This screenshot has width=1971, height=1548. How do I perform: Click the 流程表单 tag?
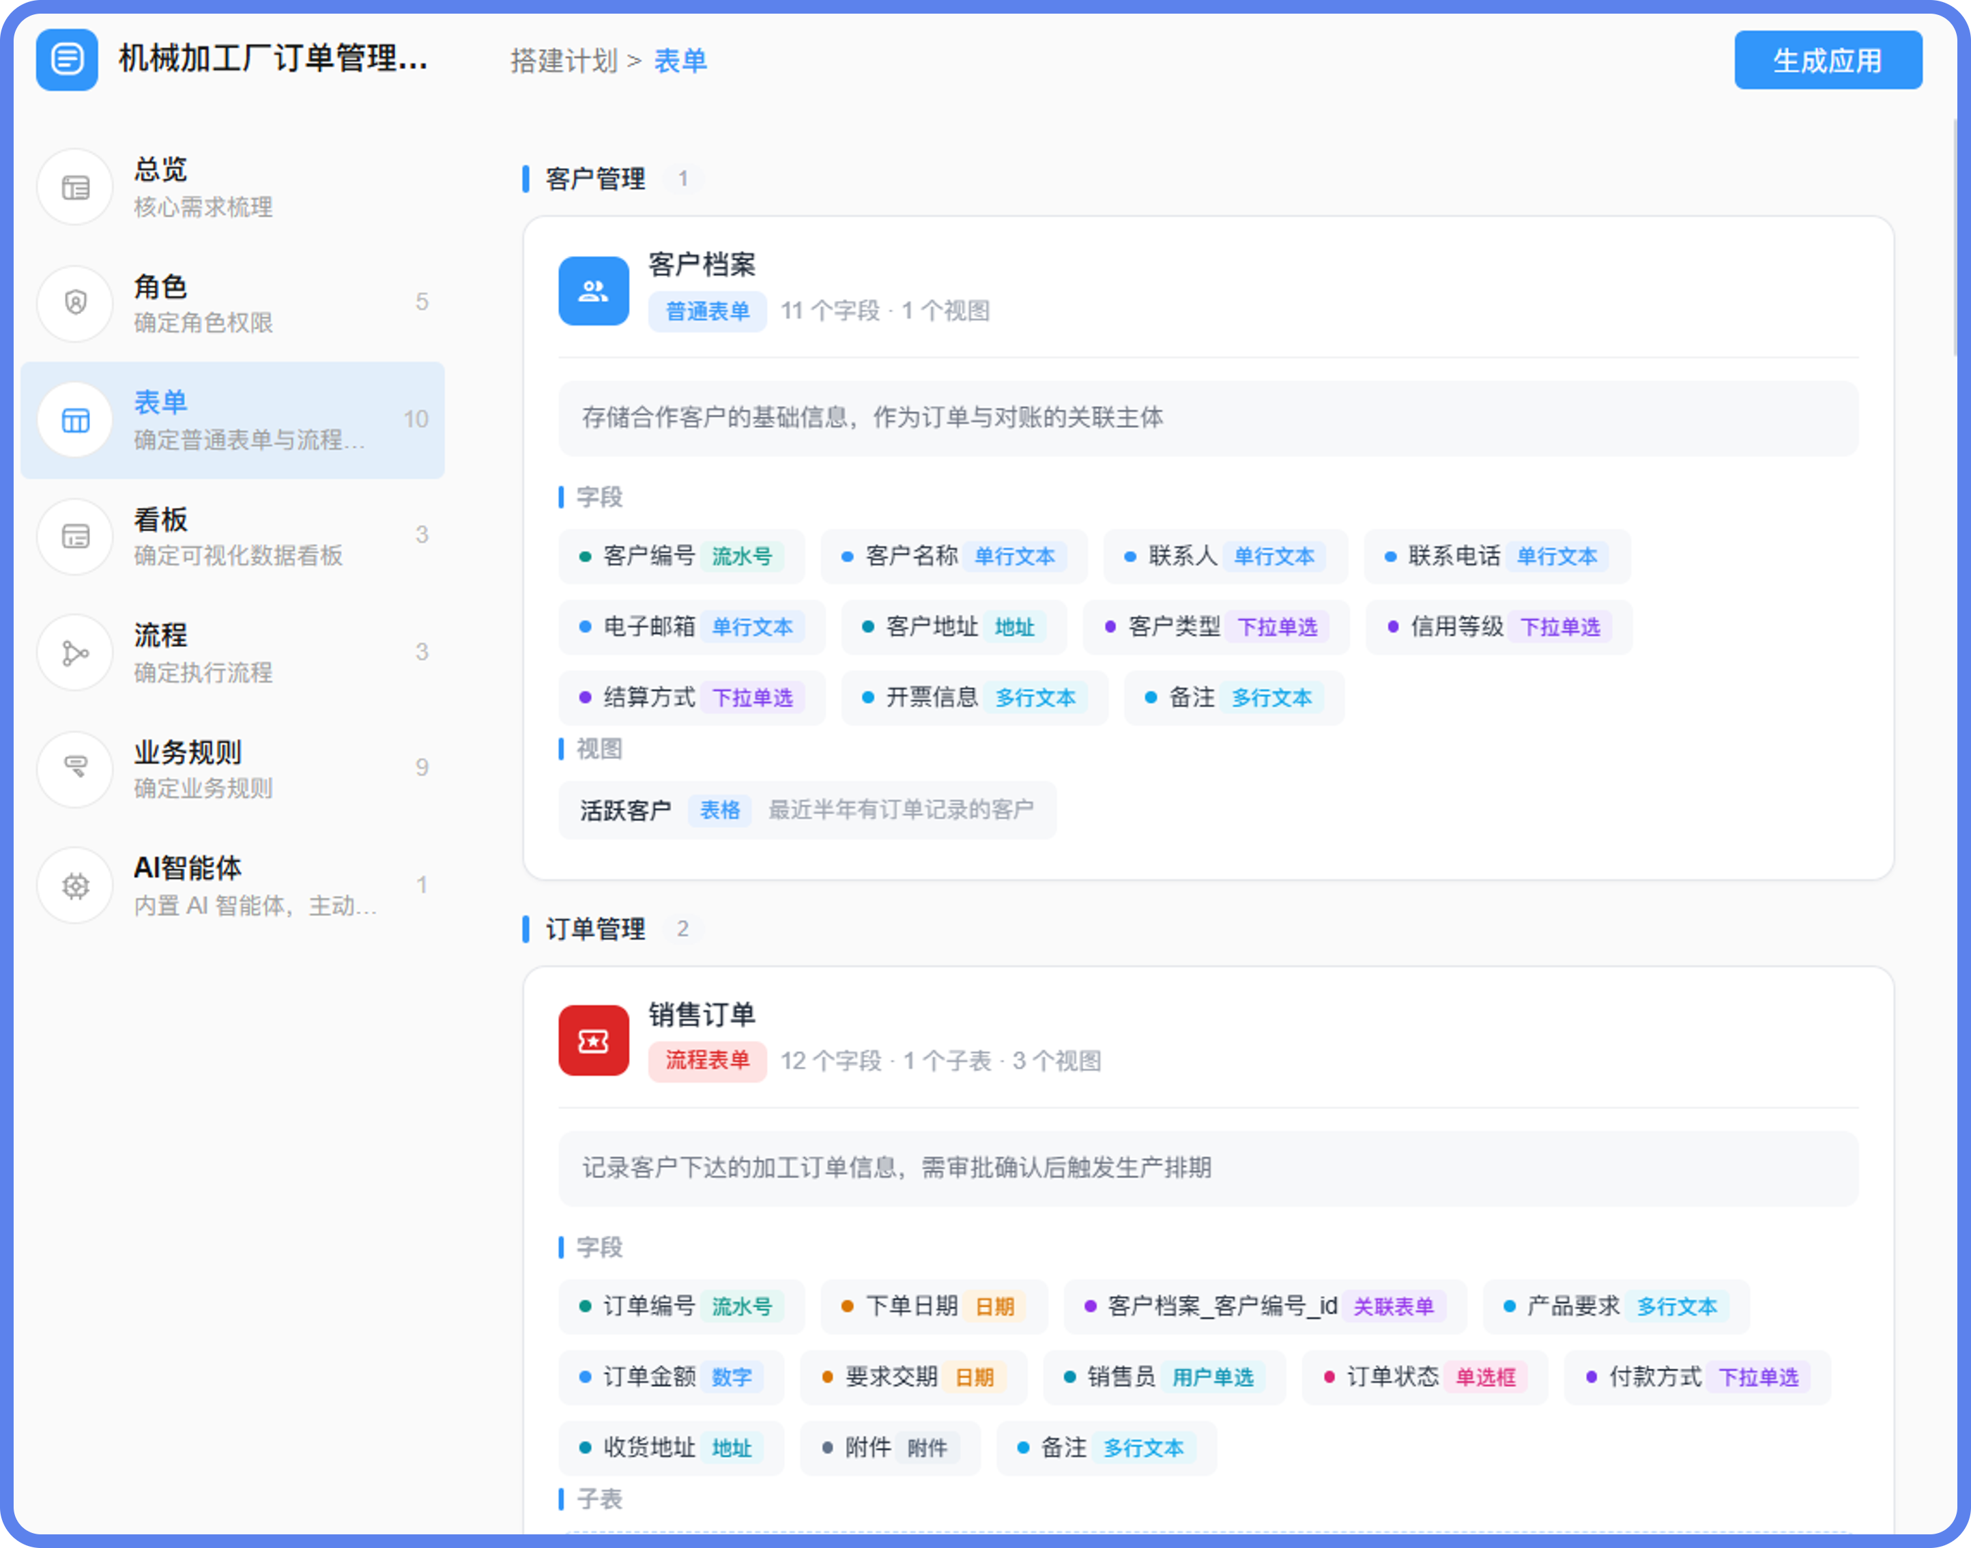[707, 1061]
